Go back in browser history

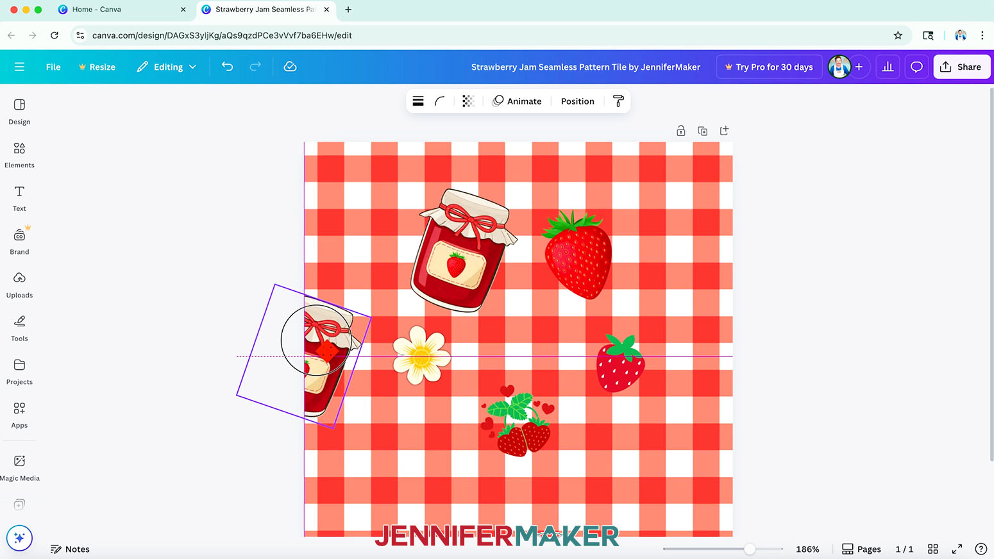click(12, 35)
